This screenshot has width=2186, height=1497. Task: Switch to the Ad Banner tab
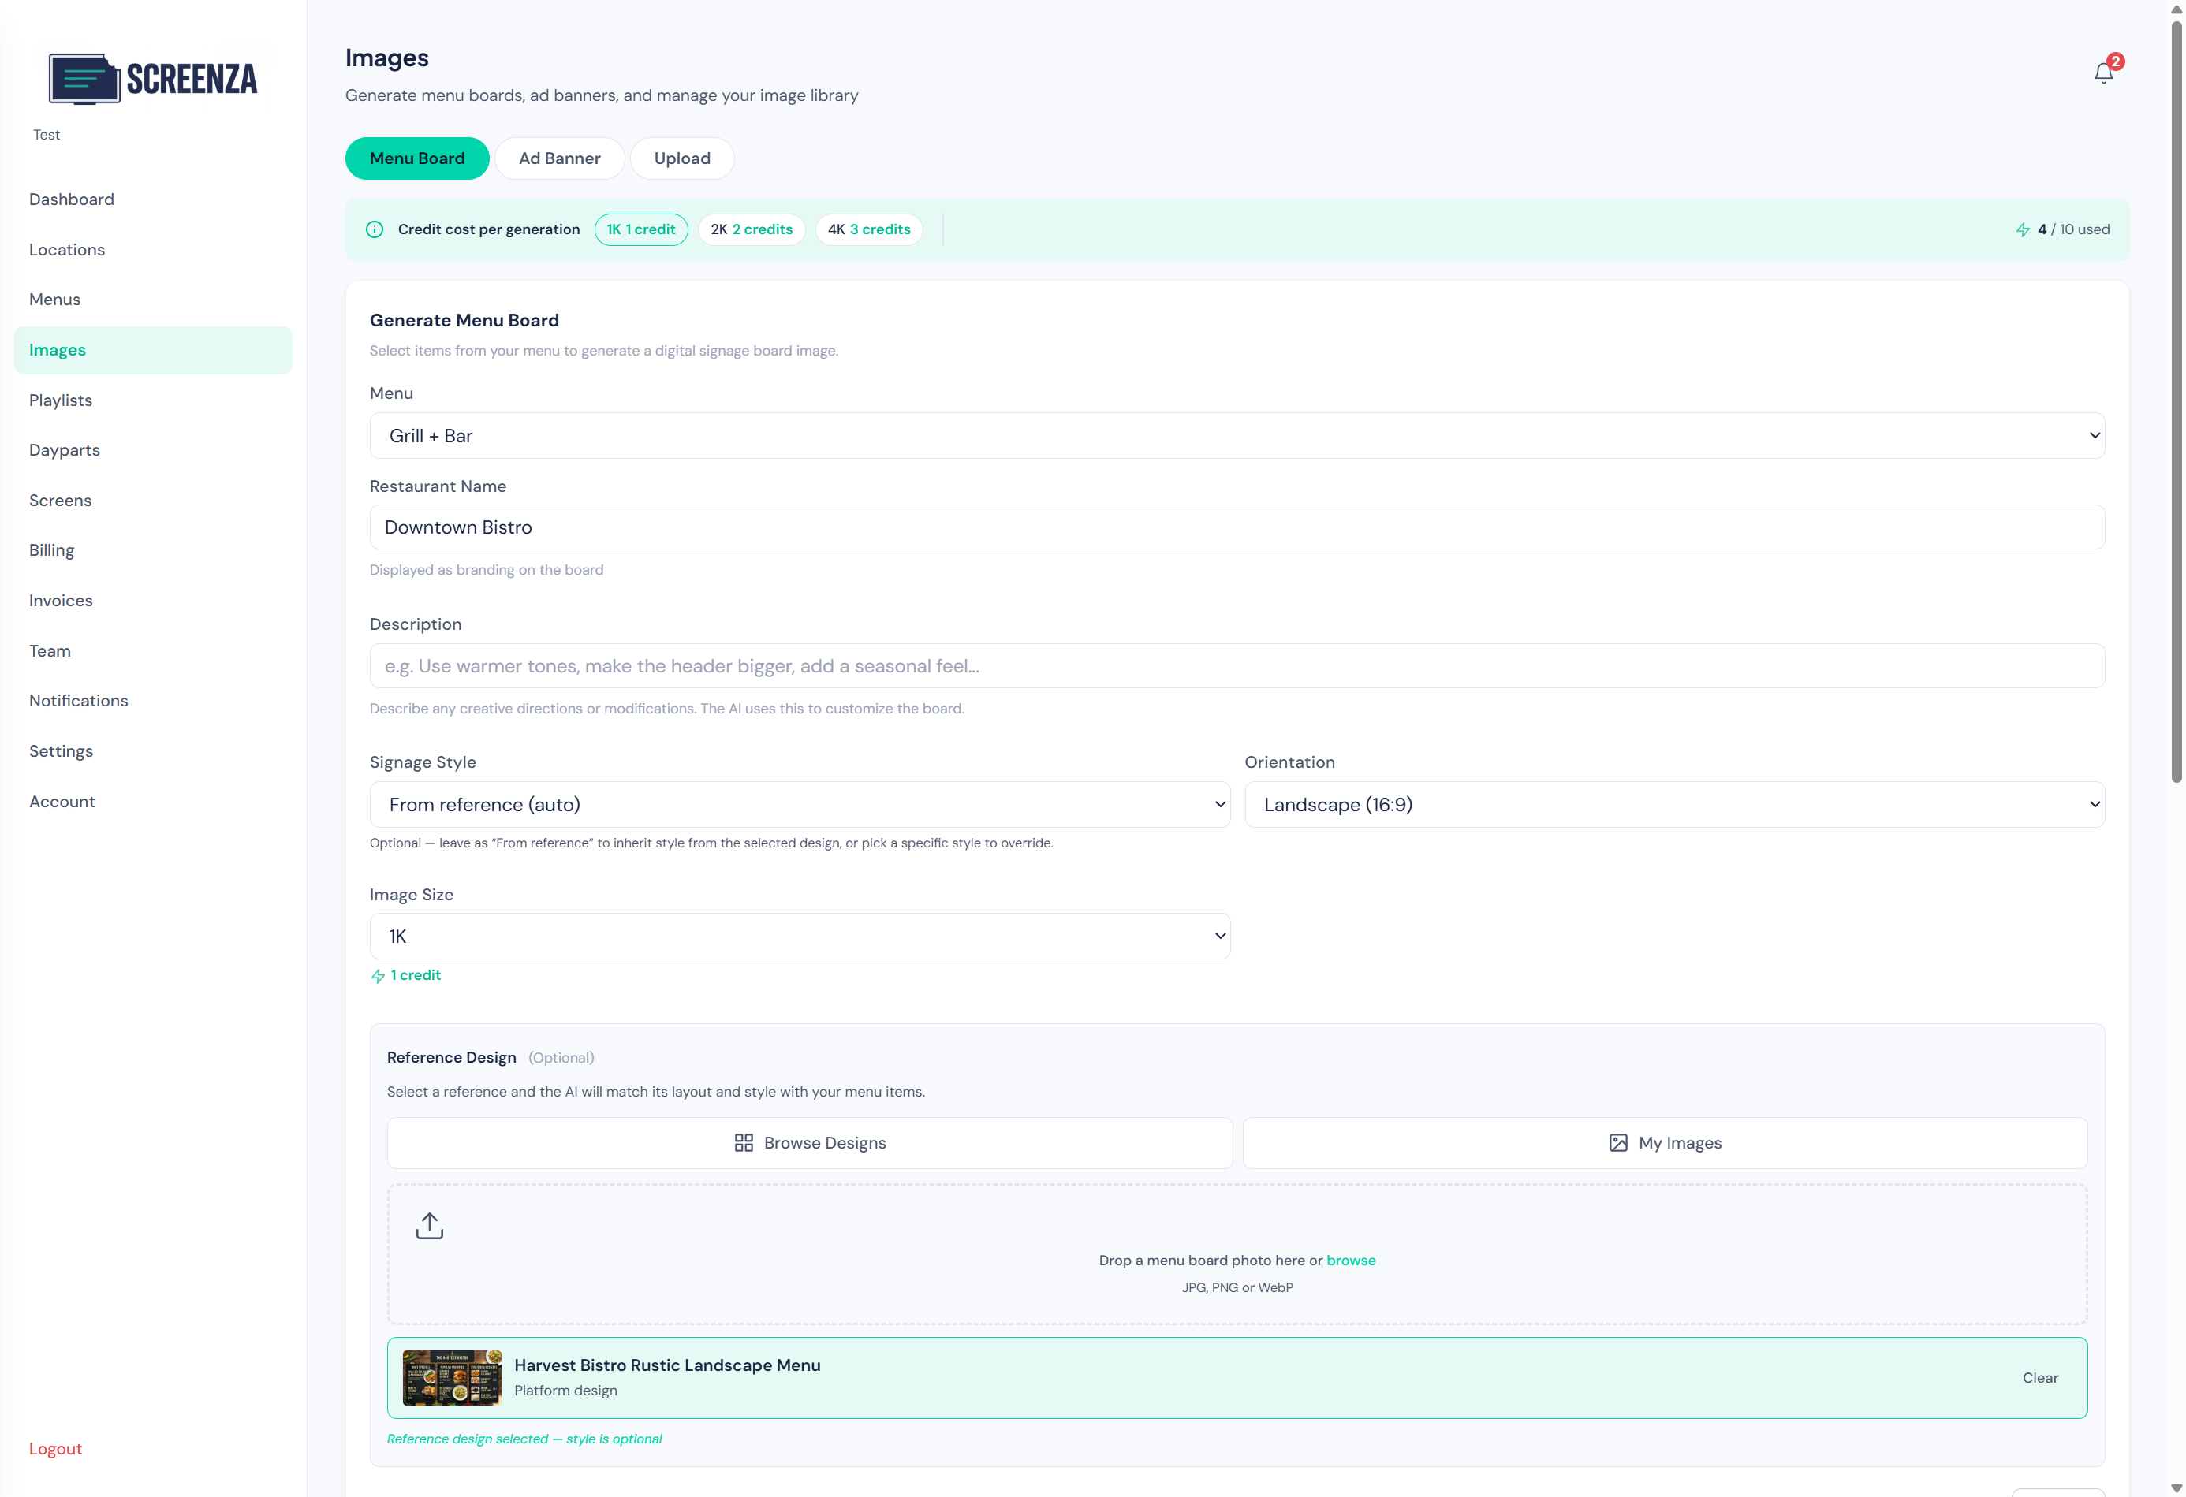point(560,158)
